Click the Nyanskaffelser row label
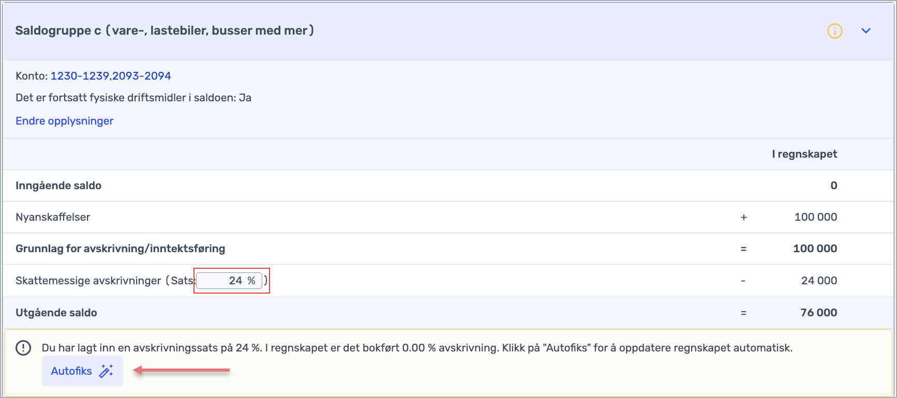This screenshot has width=897, height=398. (x=53, y=217)
